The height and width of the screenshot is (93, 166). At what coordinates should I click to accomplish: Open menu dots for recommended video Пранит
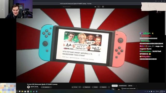pos(137,89)
